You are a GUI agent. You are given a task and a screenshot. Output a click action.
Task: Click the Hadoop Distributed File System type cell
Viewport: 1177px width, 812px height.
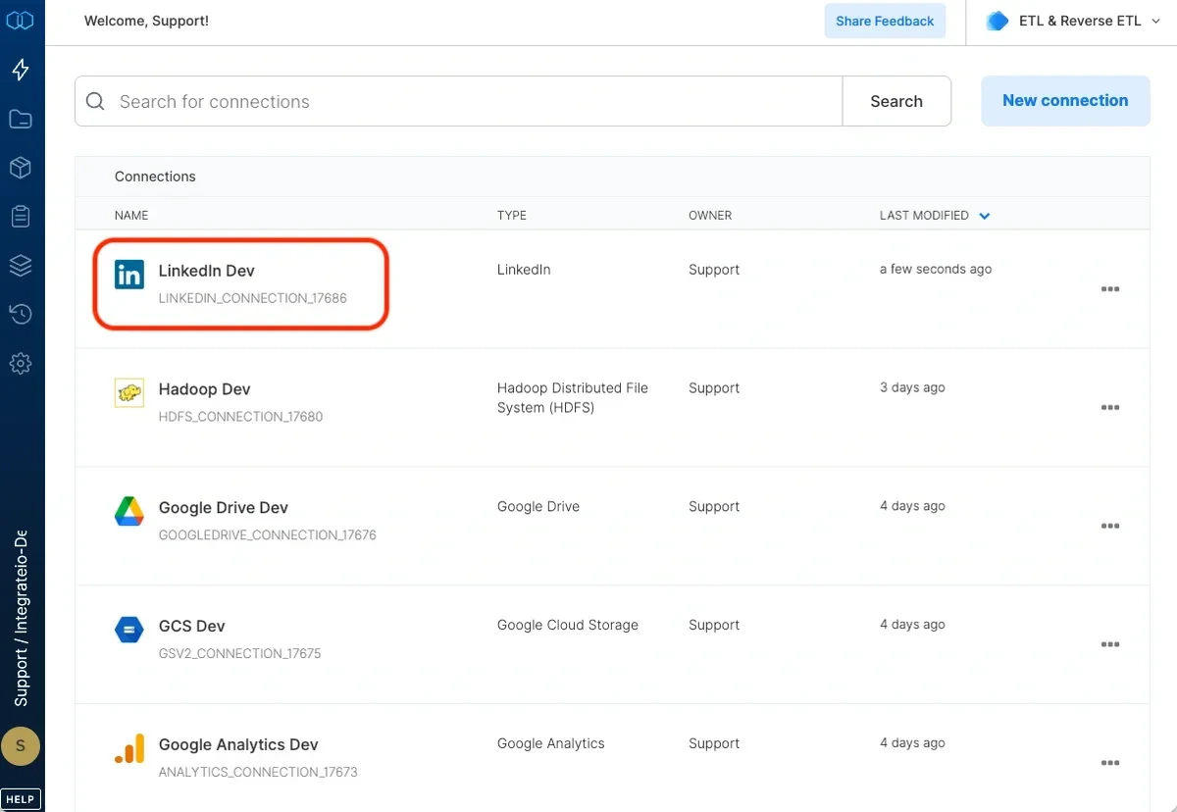573,398
